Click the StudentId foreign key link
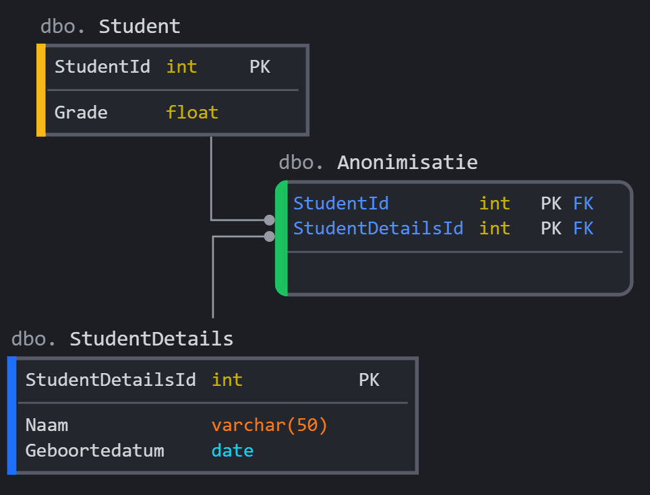 pos(341,203)
